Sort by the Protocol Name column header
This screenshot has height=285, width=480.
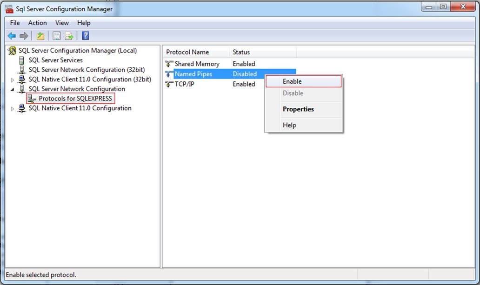coord(196,52)
